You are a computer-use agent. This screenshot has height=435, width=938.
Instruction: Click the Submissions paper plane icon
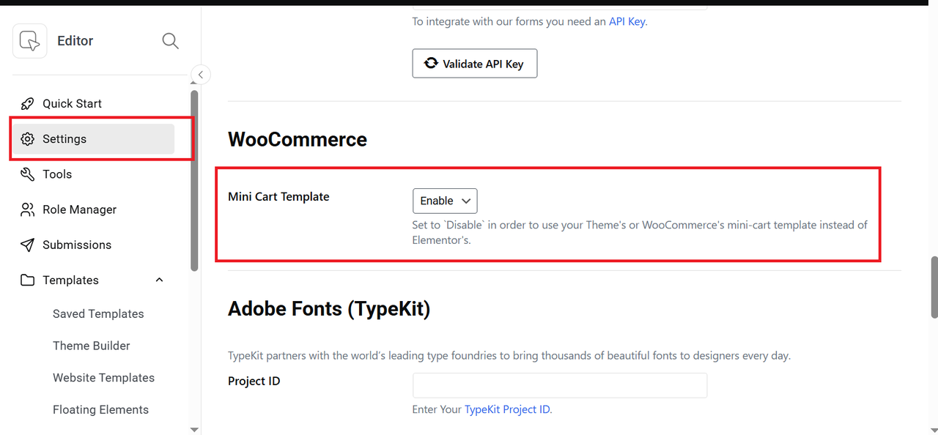(27, 245)
